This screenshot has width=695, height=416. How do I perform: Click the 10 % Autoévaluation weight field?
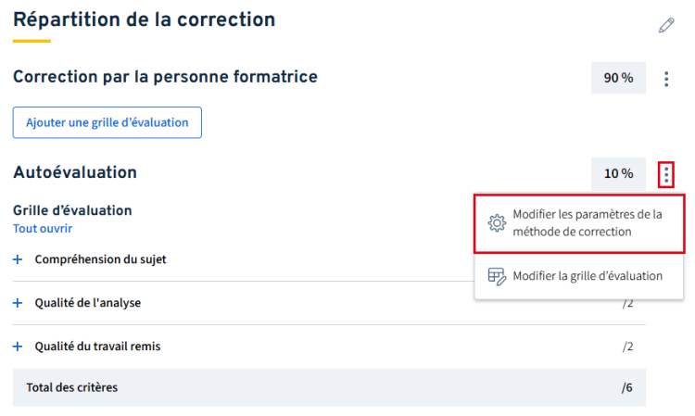[x=618, y=173]
